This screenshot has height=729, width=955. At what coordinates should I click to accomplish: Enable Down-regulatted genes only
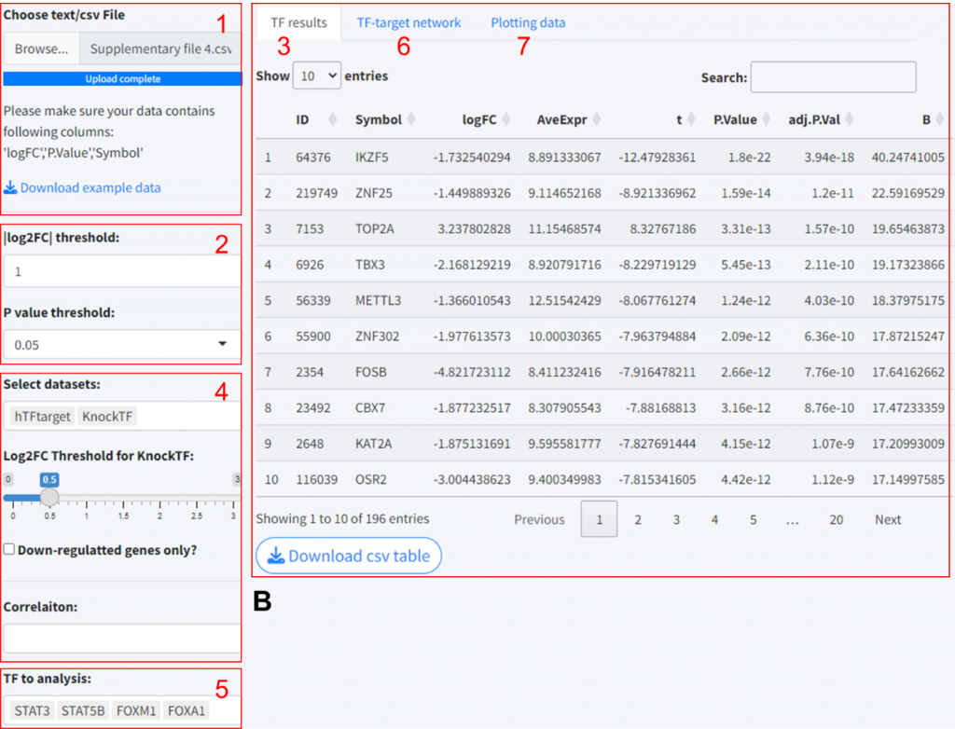(x=8, y=550)
